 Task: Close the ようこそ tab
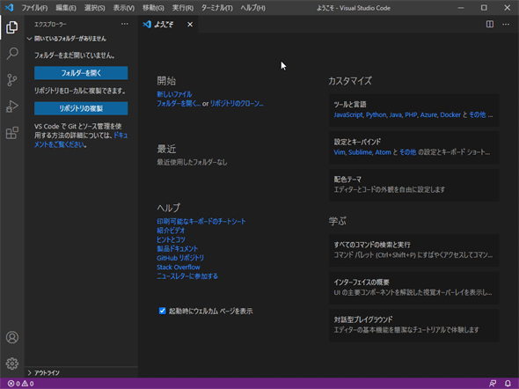pos(190,24)
